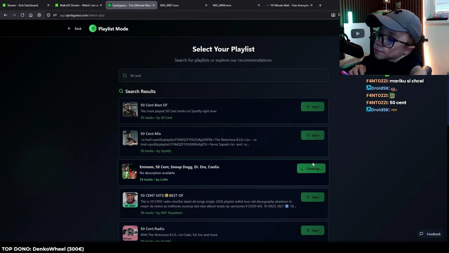
Task: Click Eminem, 50 Cent, Snoop Dogg title
Action: click(x=179, y=167)
